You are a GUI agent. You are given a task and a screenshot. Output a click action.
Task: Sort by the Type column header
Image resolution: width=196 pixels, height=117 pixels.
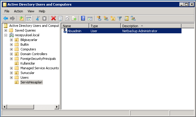tap(105, 26)
